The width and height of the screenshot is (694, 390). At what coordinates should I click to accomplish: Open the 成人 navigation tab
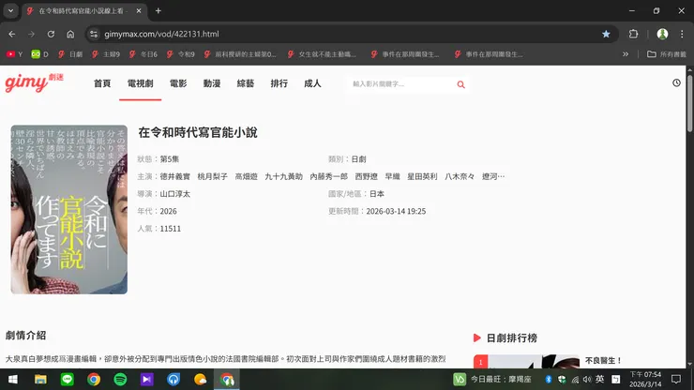(312, 83)
